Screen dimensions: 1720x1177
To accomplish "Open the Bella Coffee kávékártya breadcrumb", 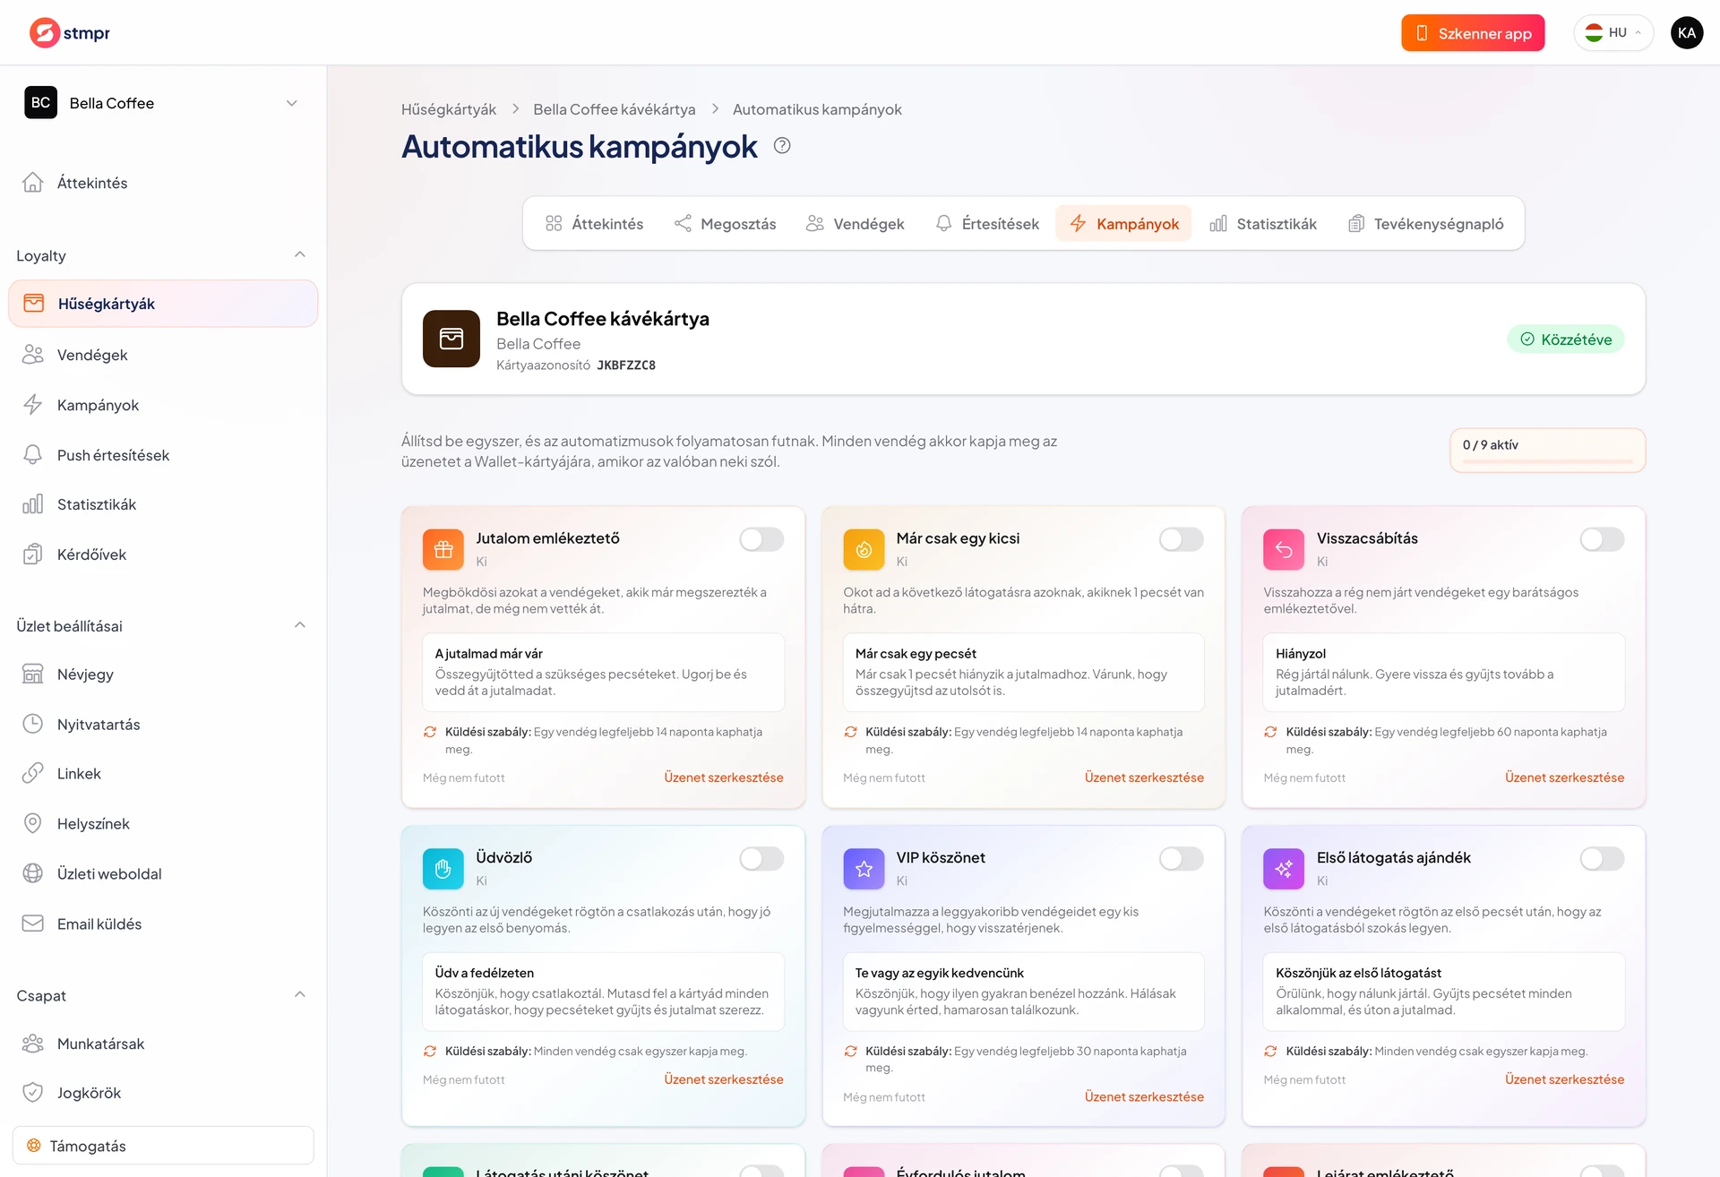I will coord(615,109).
